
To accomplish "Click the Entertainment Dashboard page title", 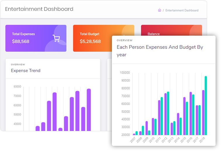I will [x=39, y=9].
